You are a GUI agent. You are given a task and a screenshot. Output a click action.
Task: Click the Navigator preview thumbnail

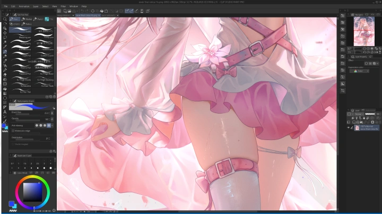tap(364, 32)
